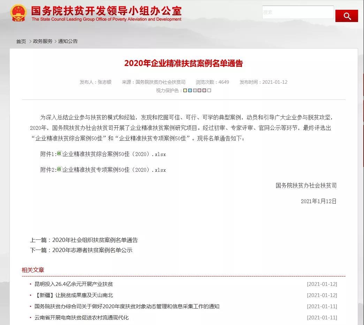
Task: Click the Excel file icon beside 附件1
Action: 59,154
